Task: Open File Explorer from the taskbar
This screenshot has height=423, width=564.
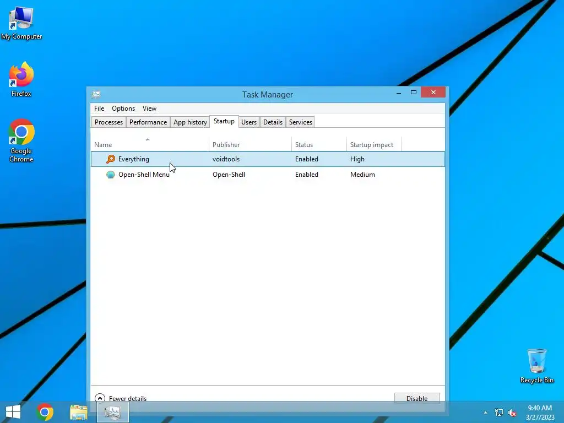Action: click(x=78, y=413)
